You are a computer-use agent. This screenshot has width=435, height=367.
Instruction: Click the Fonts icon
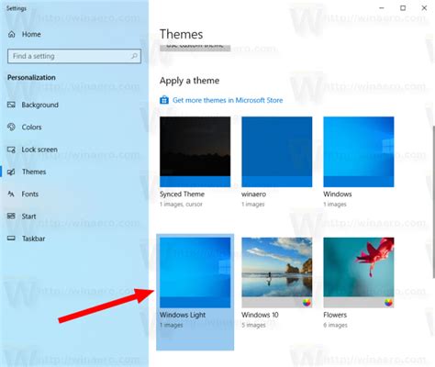[11, 194]
